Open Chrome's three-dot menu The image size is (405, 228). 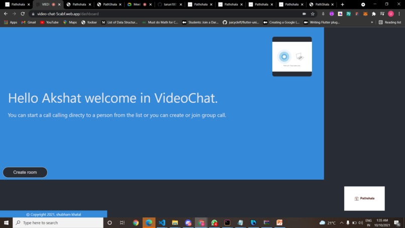tap(399, 14)
